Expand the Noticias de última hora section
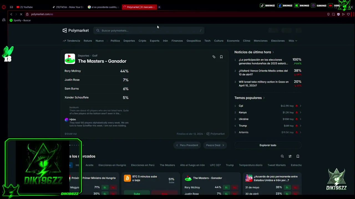Viewport: 355px width, 199px height. [254, 52]
